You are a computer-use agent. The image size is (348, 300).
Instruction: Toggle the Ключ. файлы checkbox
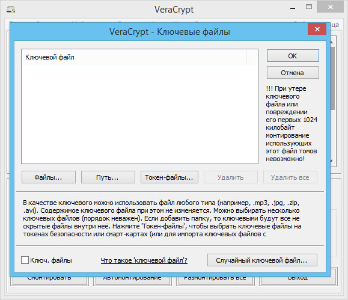coord(25,260)
